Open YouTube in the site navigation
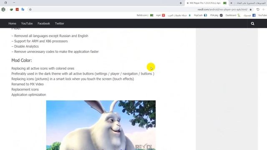Image resolution: width=267 pixels, height=150 pixels. 27,23
